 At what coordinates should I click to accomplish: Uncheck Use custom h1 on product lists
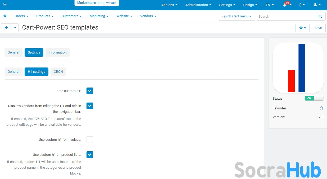[90, 155]
